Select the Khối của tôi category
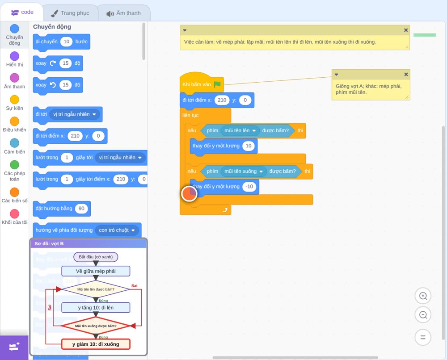This screenshot has width=447, height=360. pyautogui.click(x=14, y=217)
